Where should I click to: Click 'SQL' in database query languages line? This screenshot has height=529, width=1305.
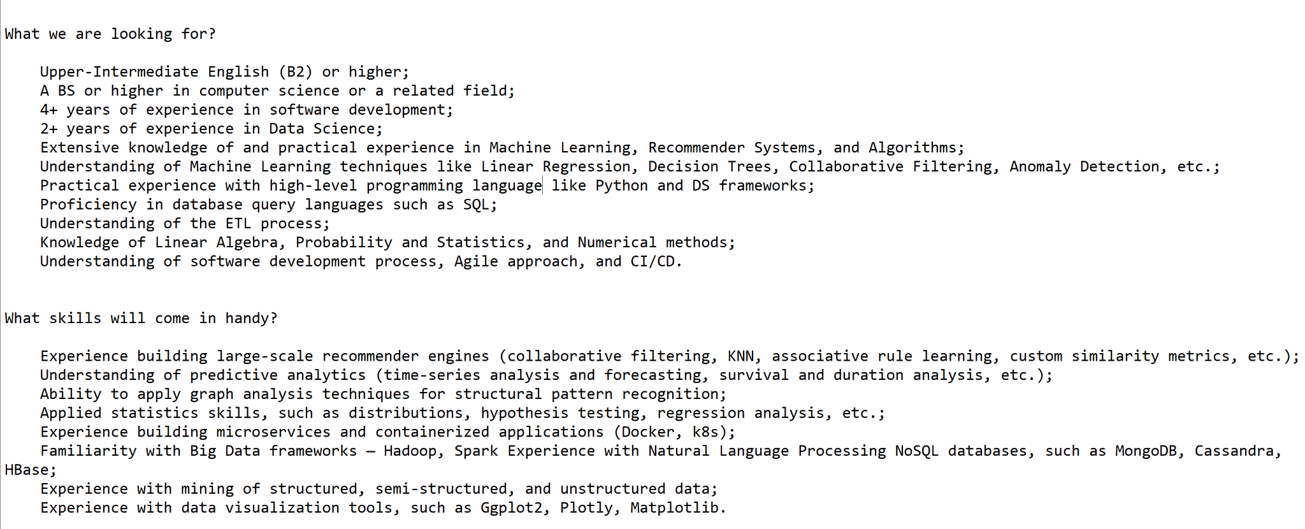coord(476,205)
